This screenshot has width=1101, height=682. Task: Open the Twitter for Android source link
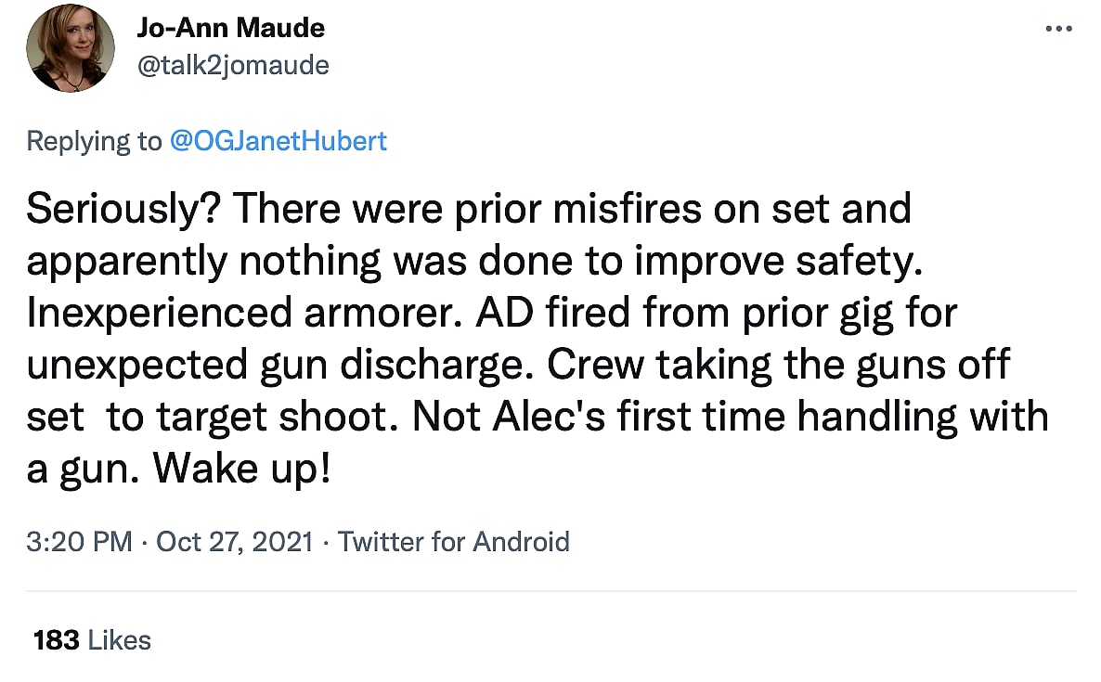coord(454,541)
